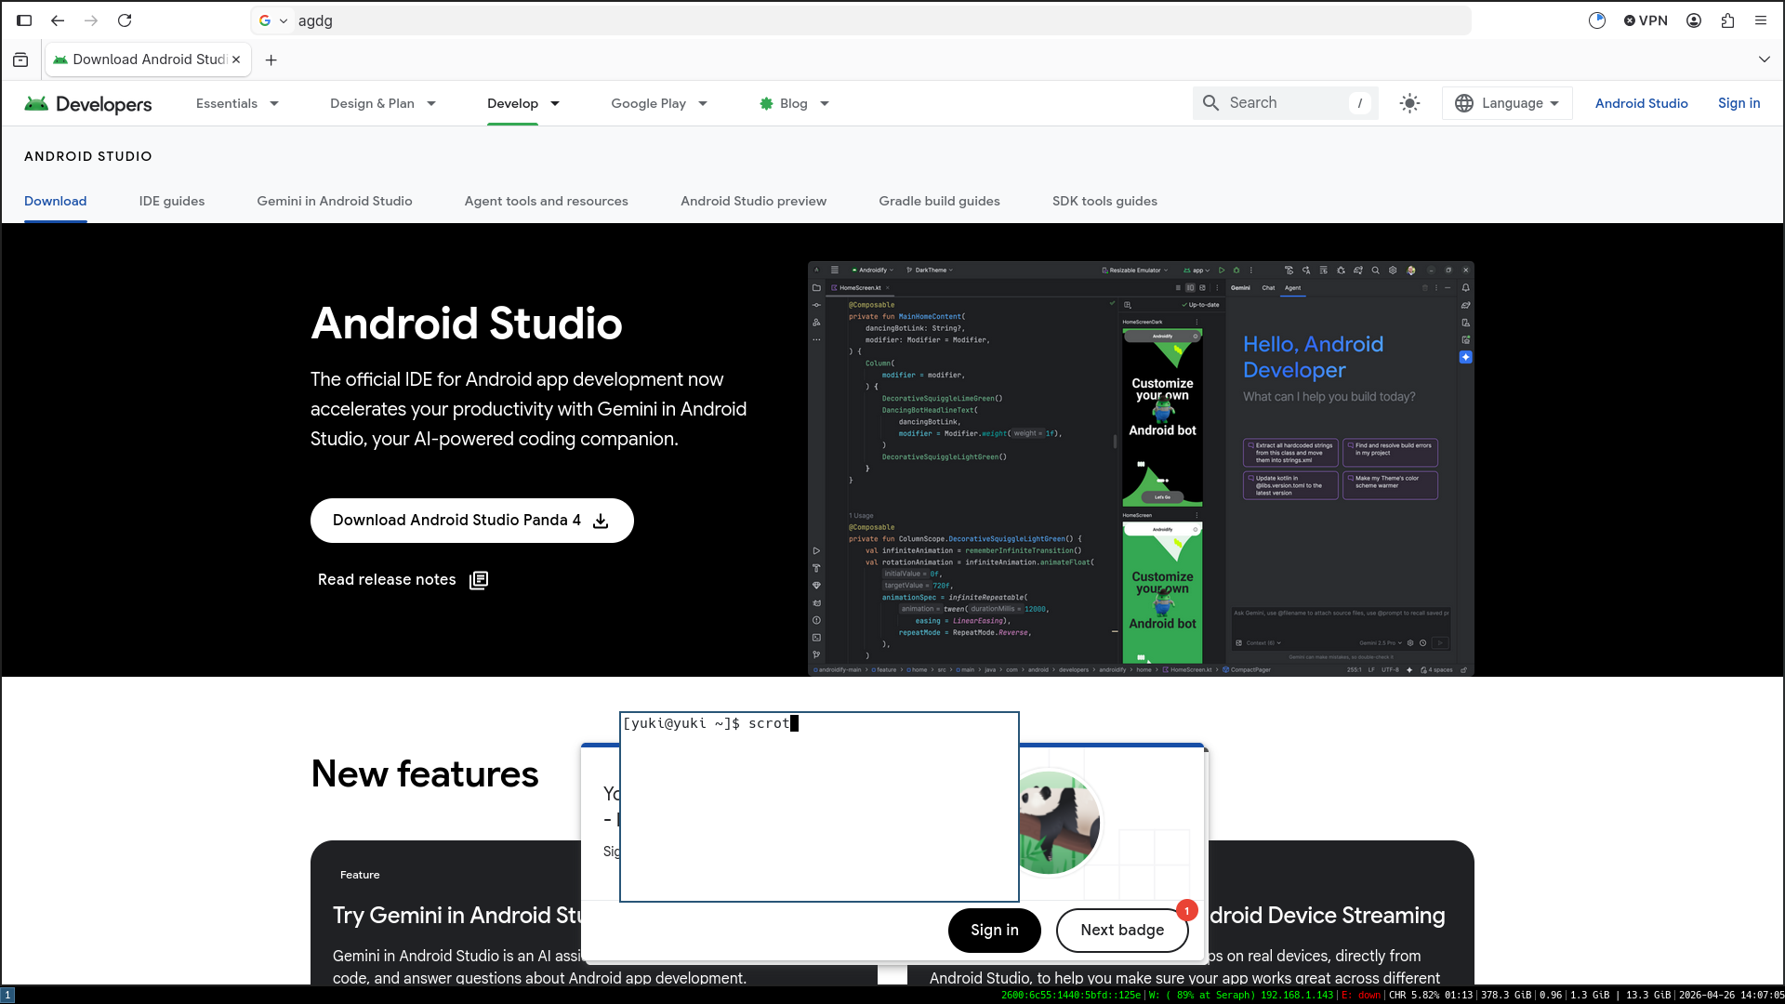The width and height of the screenshot is (1785, 1004).
Task: Expand the tab list chevron at far right
Action: coord(1764,59)
